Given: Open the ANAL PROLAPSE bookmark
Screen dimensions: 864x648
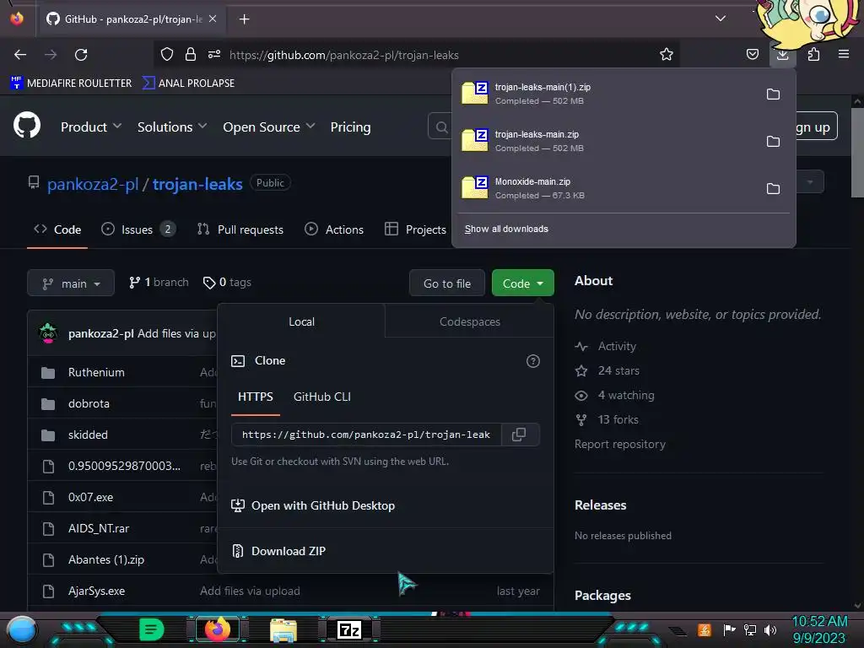Looking at the screenshot, I should (x=188, y=84).
